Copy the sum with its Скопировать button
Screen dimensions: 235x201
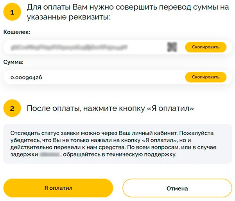[205, 77]
